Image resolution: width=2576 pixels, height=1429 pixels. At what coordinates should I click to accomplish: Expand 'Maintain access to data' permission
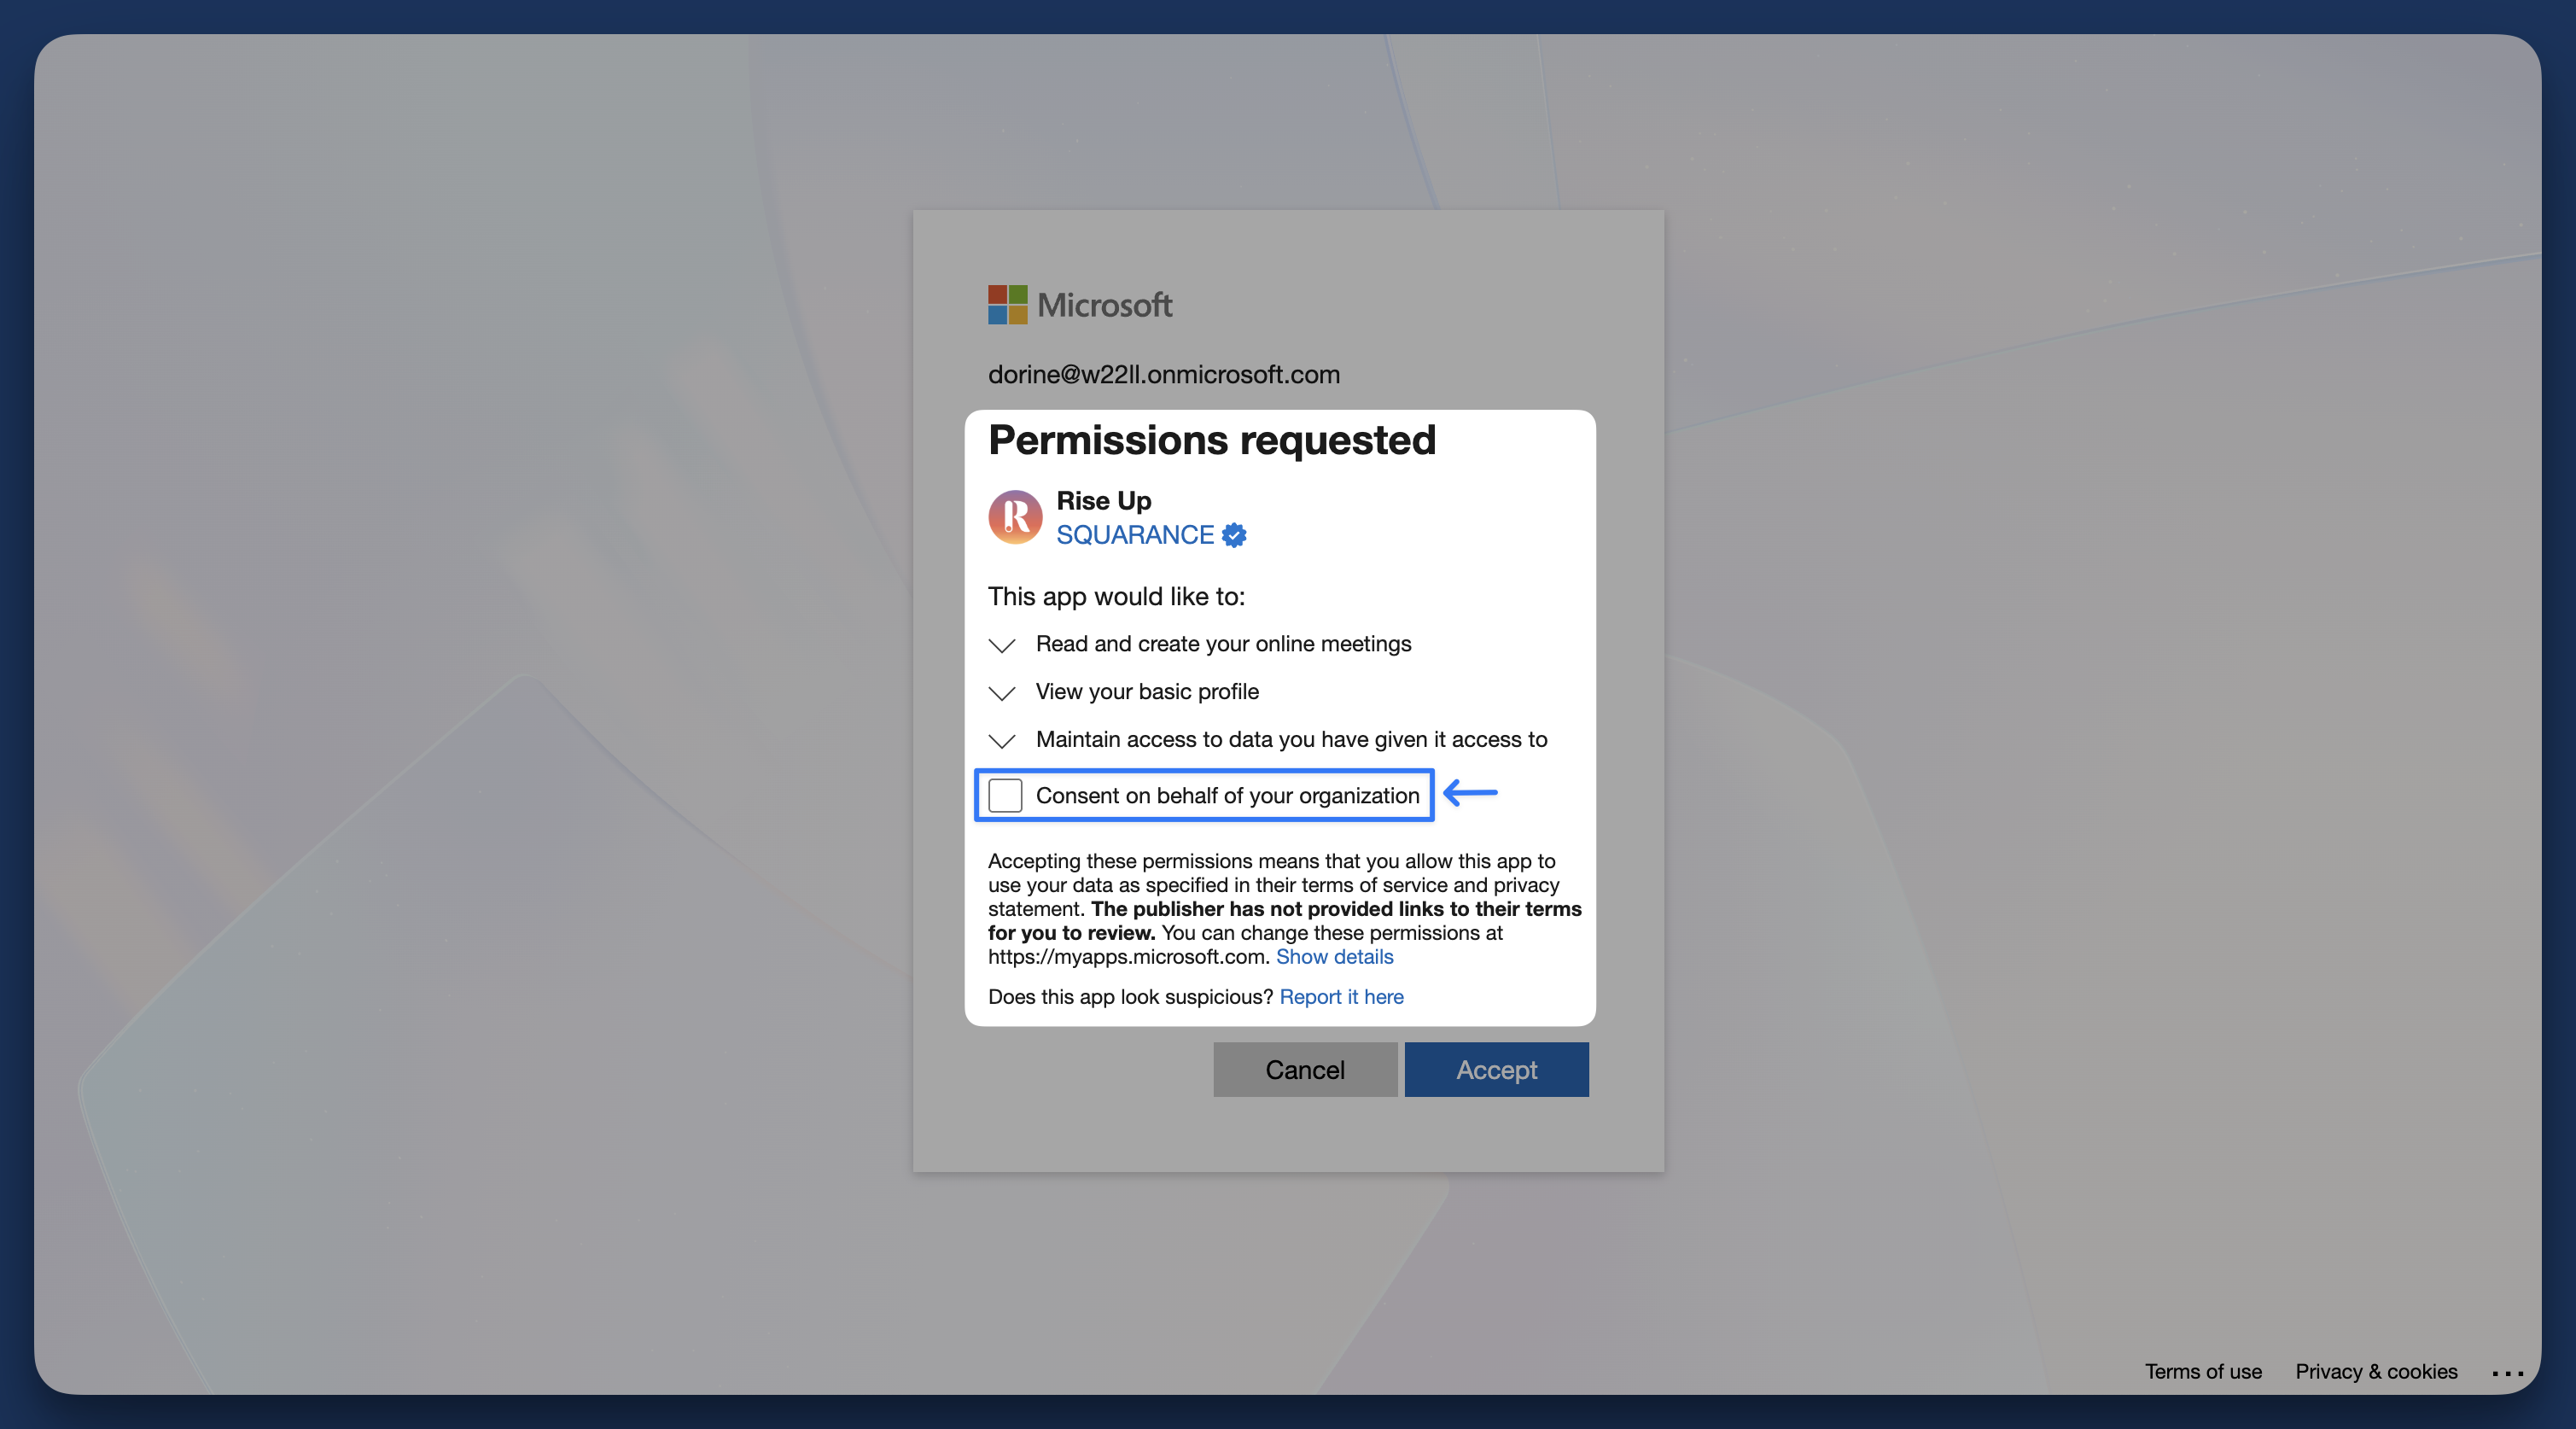pyautogui.click(x=1001, y=741)
